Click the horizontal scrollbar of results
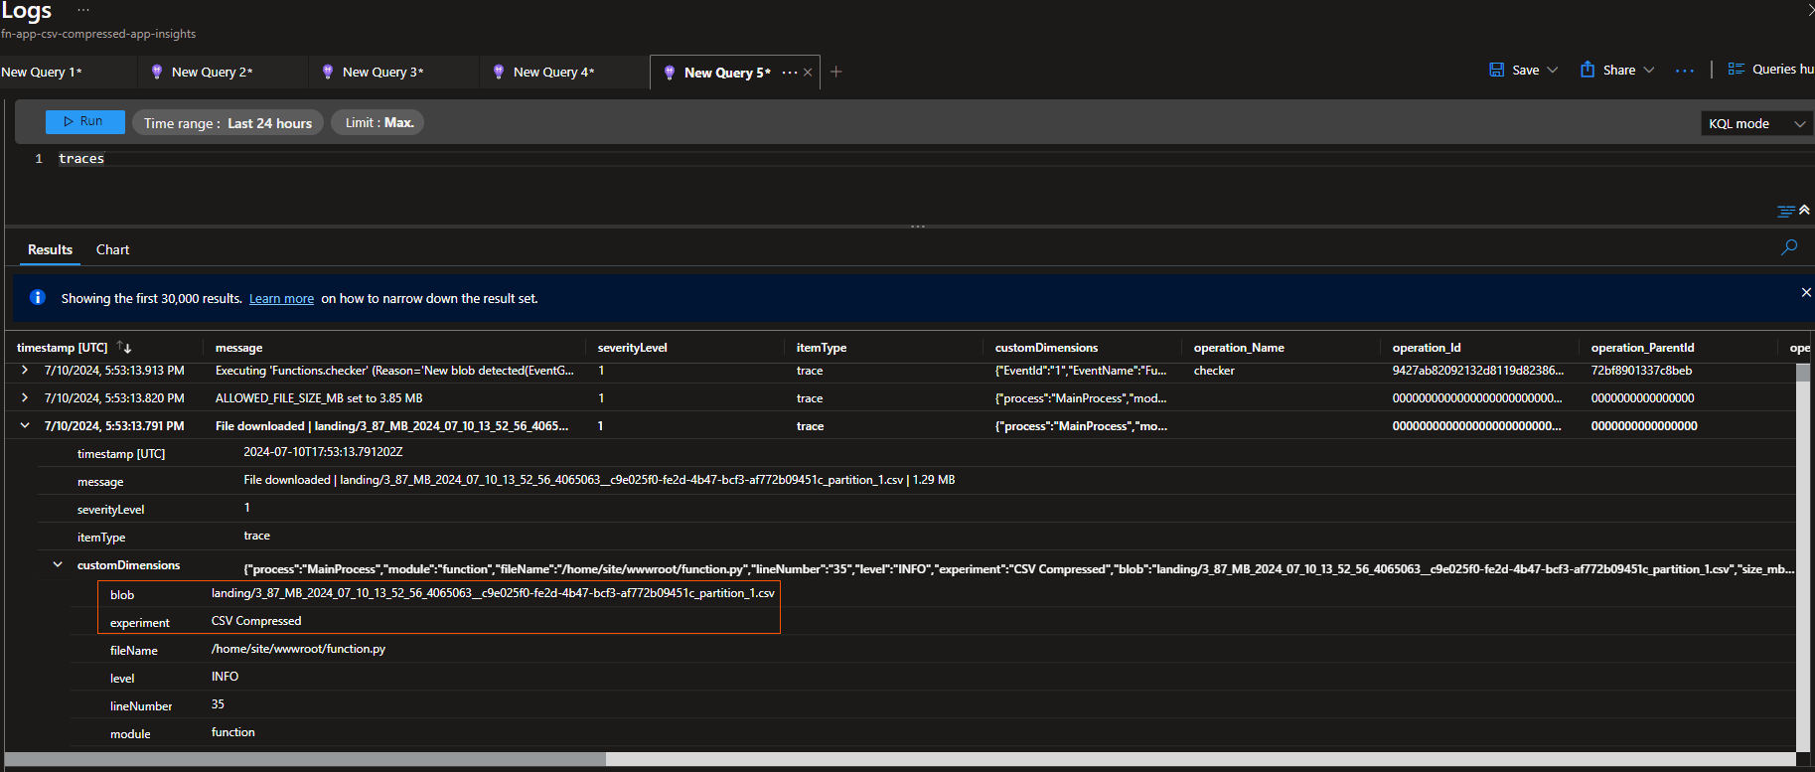 pos(305,759)
